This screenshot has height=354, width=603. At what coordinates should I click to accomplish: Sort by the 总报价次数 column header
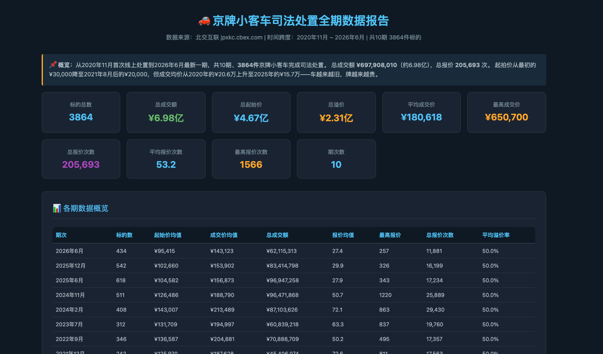[x=440, y=235]
